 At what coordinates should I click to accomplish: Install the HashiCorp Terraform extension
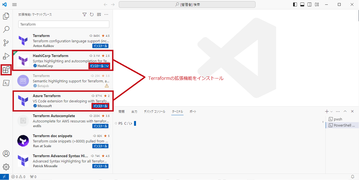(x=97, y=66)
